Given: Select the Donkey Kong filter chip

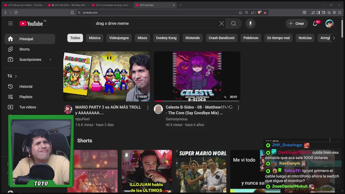Looking at the screenshot, I should pos(166,38).
